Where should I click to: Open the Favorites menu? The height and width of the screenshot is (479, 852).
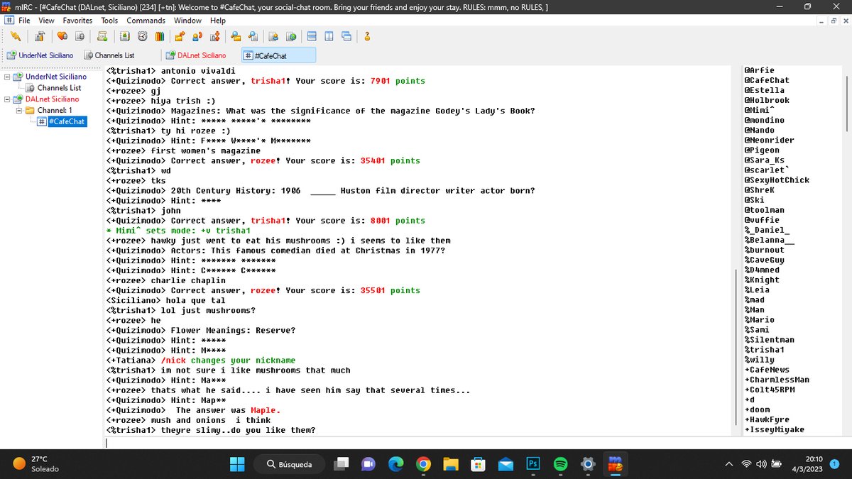77,21
